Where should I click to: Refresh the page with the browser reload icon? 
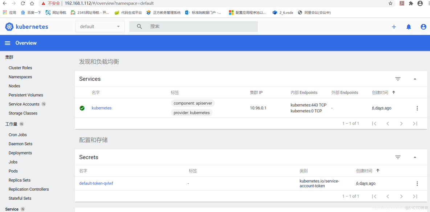pyautogui.click(x=23, y=3)
